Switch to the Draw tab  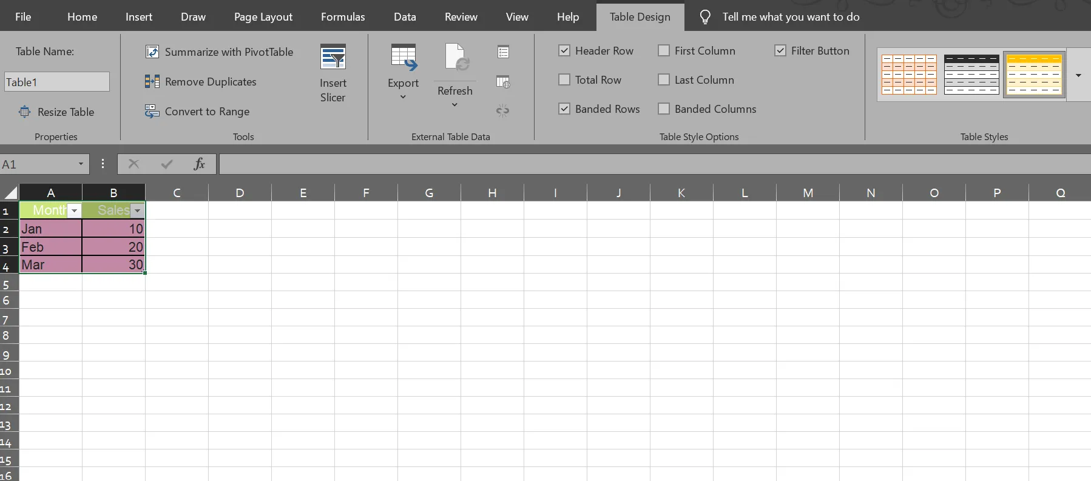point(193,17)
